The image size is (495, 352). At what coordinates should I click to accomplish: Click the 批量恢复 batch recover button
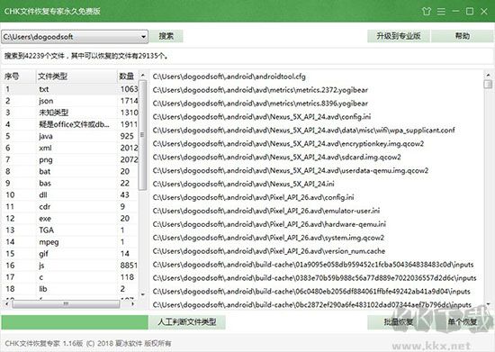point(399,322)
